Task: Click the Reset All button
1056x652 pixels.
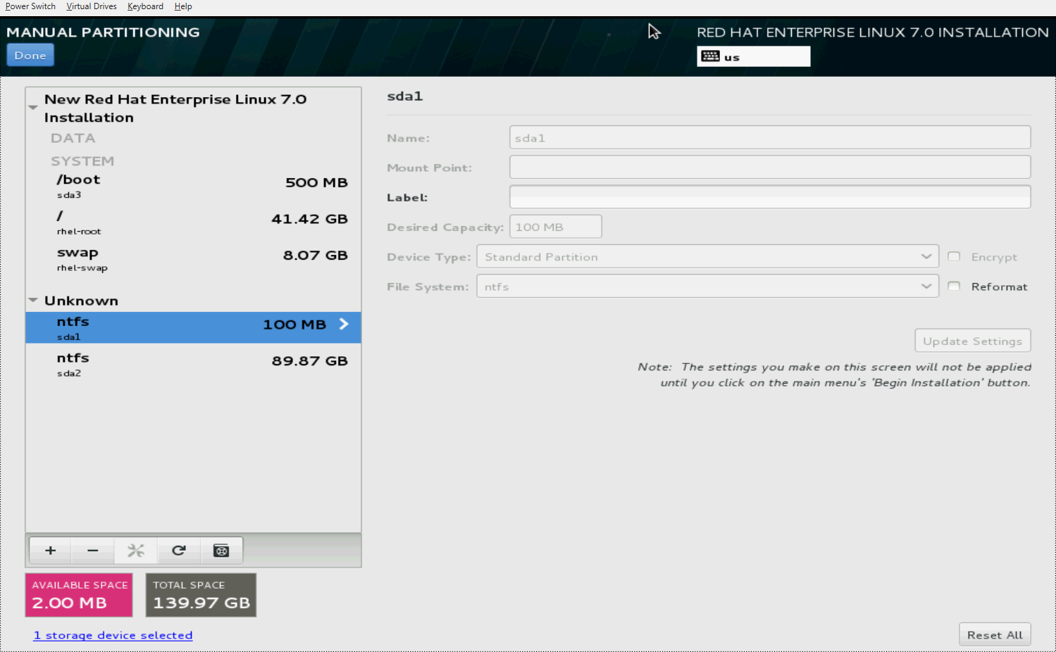Action: pos(994,635)
